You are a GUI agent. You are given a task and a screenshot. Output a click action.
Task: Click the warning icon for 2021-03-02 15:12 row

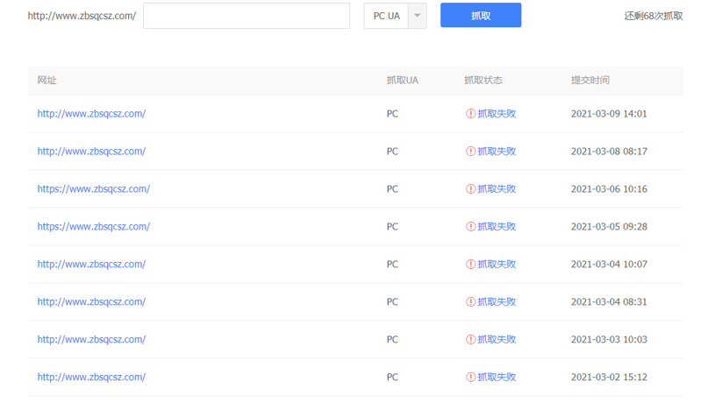[470, 378]
